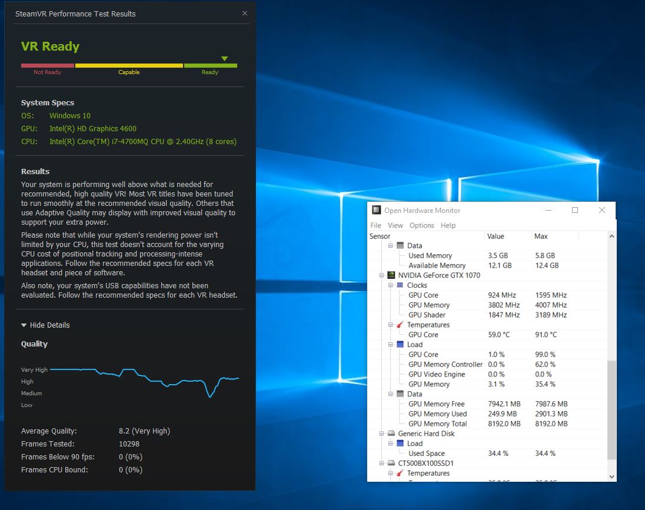The height and width of the screenshot is (510, 645).
Task: Select the GPU Memory Used row
Action: coord(487,414)
